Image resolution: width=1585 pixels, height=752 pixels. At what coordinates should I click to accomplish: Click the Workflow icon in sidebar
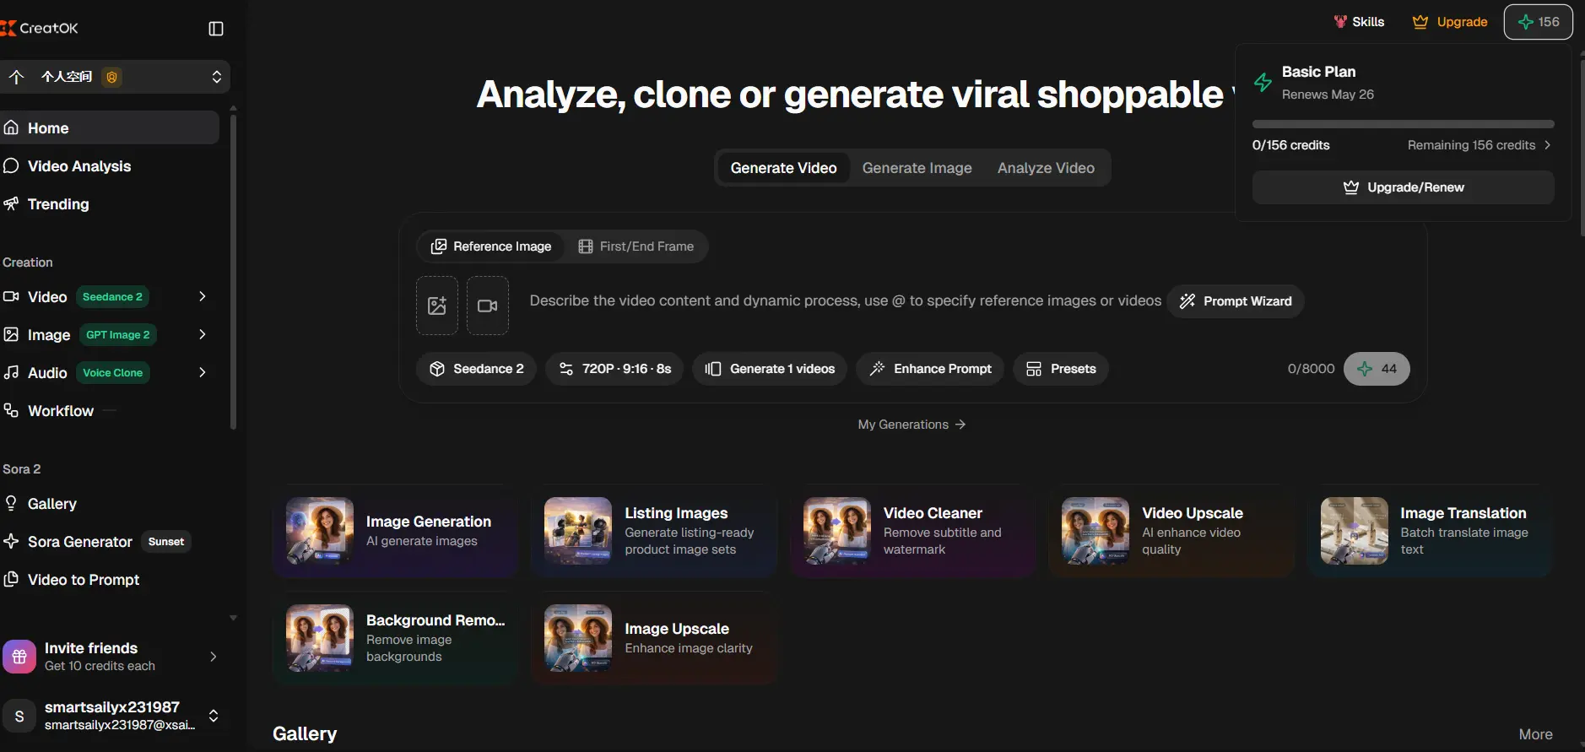pos(11,410)
